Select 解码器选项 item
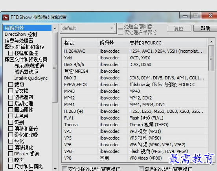The height and width of the screenshot is (171, 217). click(26, 72)
